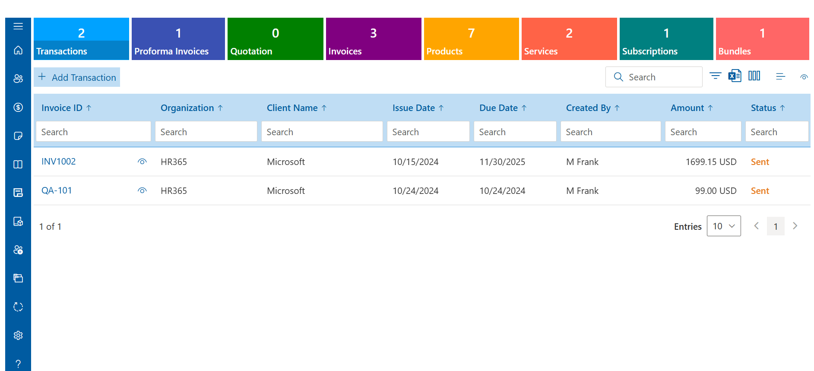Click the Add Transaction button
814x371 pixels.
pyautogui.click(x=77, y=77)
